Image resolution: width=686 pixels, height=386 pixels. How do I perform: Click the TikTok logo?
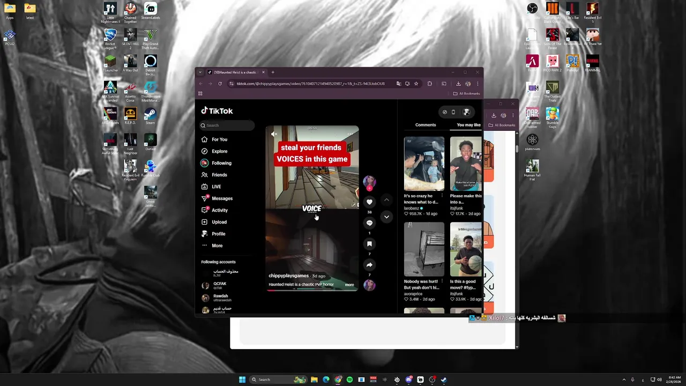point(217,111)
